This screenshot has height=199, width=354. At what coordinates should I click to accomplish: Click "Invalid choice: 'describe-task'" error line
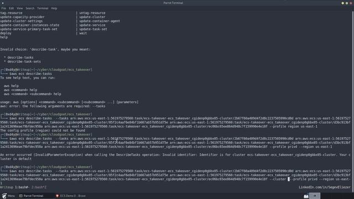(45, 49)
